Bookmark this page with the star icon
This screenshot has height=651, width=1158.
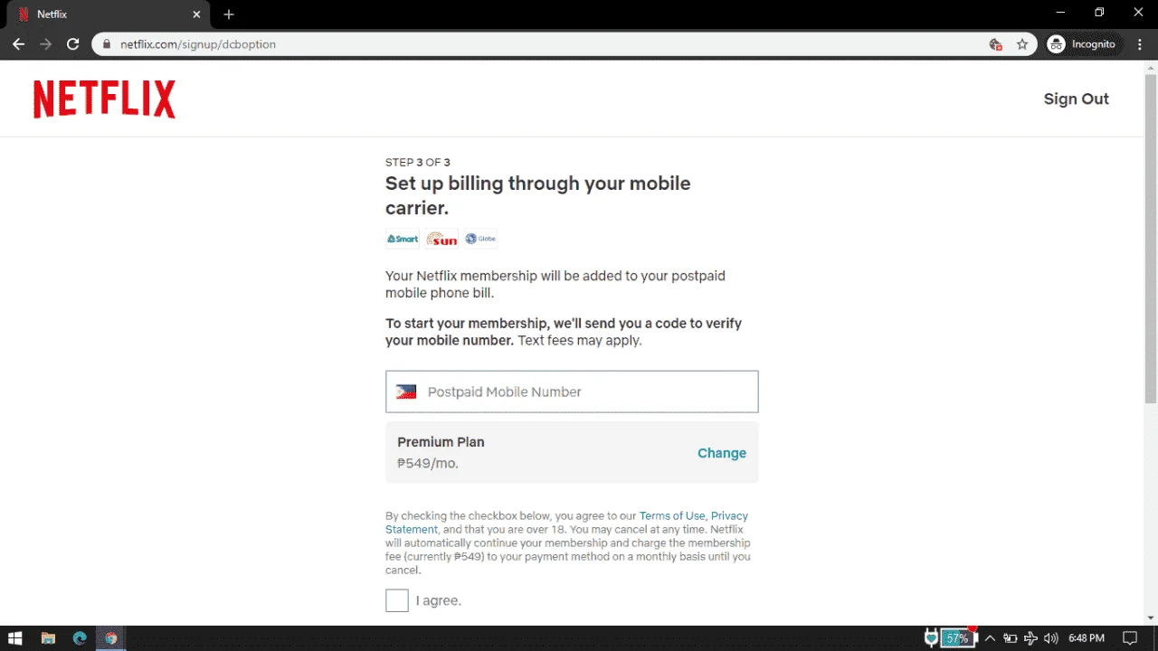click(1022, 44)
